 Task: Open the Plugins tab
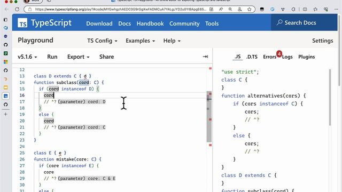point(306,57)
